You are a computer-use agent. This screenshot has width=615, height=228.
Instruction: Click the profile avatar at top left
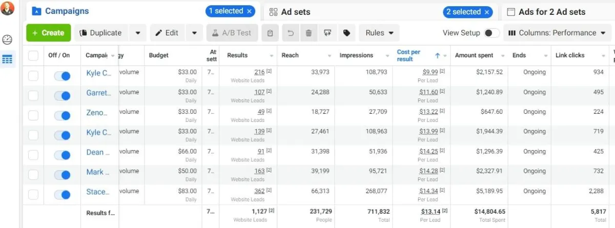(x=7, y=8)
